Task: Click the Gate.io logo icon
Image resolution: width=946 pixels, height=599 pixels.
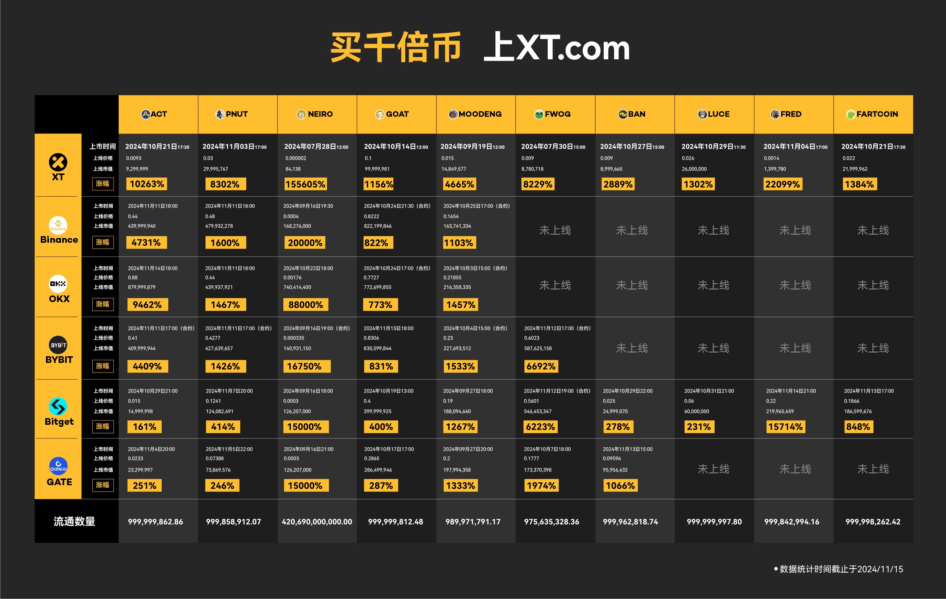Action: click(58, 466)
